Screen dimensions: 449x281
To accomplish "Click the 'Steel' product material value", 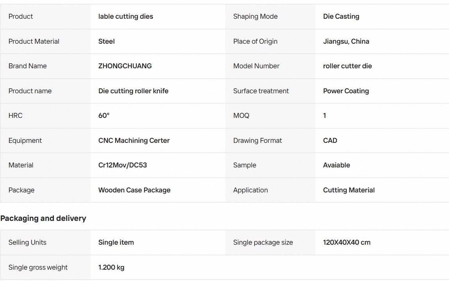I will point(106,41).
